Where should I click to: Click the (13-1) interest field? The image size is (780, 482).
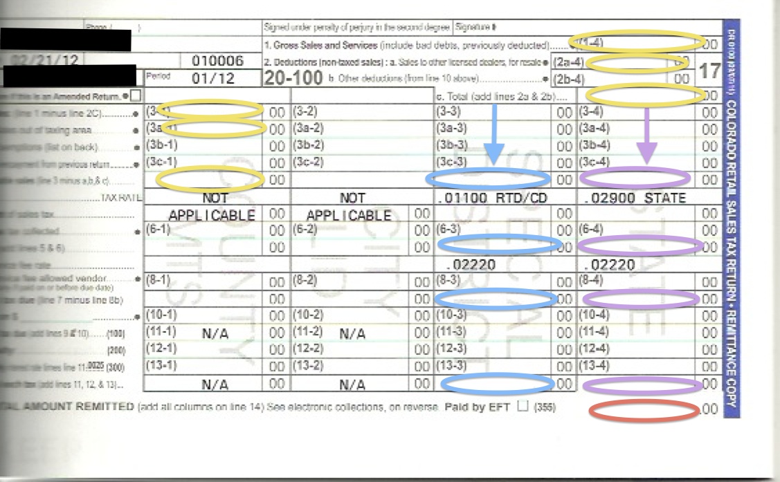pos(203,367)
